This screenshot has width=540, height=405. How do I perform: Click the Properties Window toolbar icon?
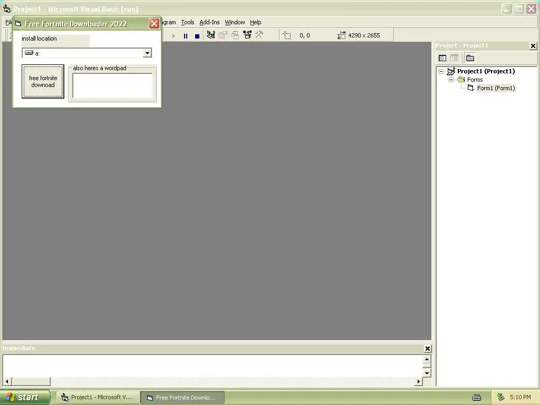(x=223, y=35)
